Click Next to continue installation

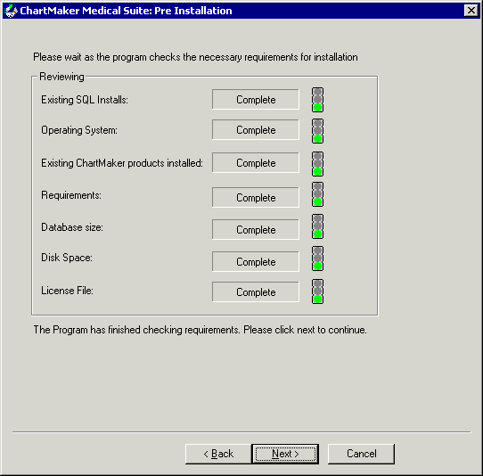(x=285, y=454)
